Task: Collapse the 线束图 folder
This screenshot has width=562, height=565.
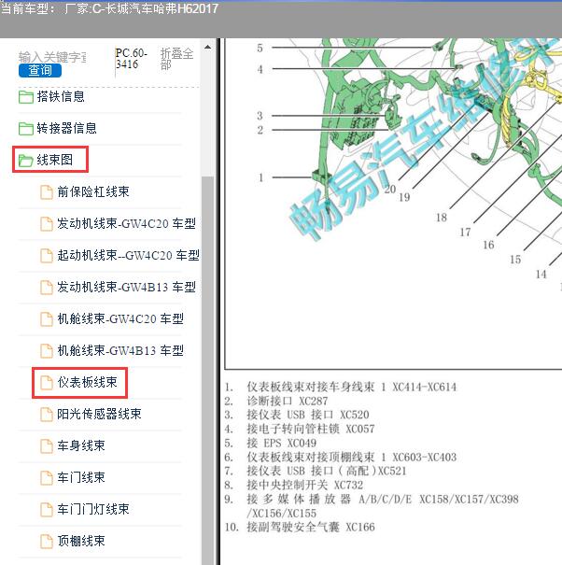Action: pyautogui.click(x=55, y=160)
